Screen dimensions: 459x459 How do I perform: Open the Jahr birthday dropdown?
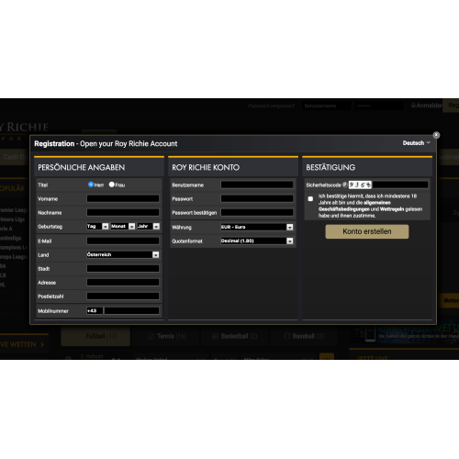(x=149, y=227)
